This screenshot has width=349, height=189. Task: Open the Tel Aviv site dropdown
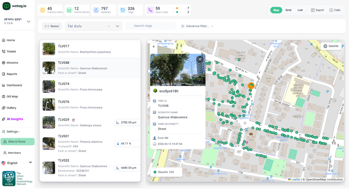(x=117, y=26)
